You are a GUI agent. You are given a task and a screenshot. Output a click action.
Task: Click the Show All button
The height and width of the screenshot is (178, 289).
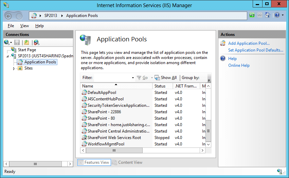click(x=165, y=78)
